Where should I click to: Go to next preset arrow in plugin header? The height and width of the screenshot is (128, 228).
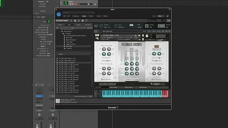coord(68,16)
